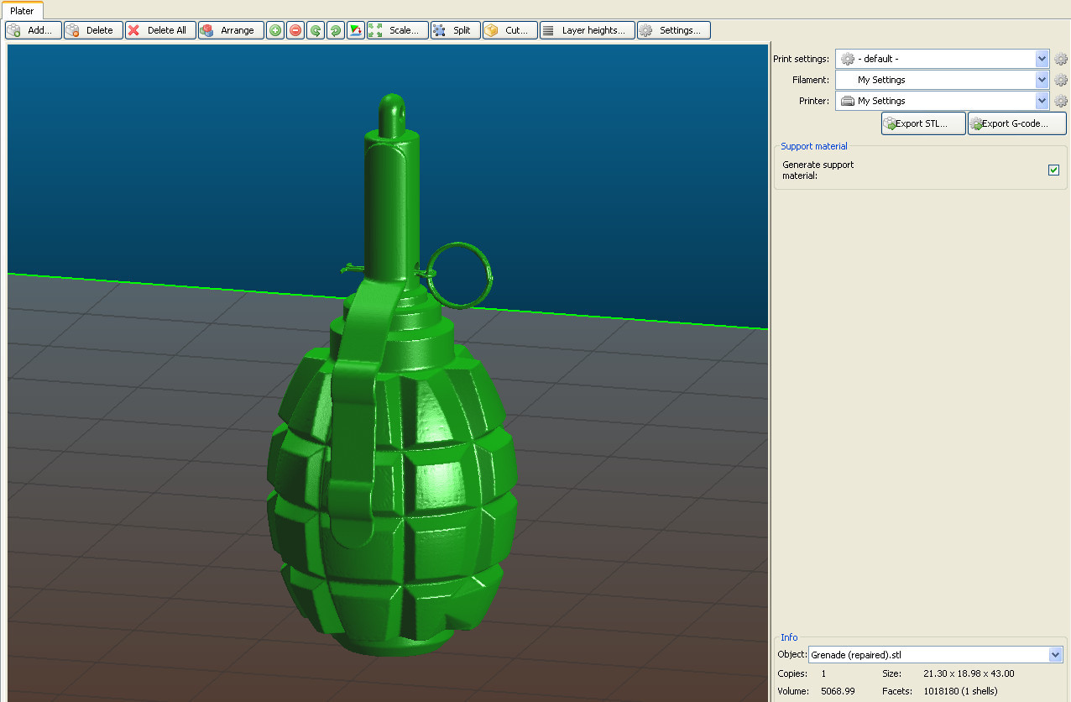Click the Arrange toolbar button
Screen dimensions: 1071x702
231,30
